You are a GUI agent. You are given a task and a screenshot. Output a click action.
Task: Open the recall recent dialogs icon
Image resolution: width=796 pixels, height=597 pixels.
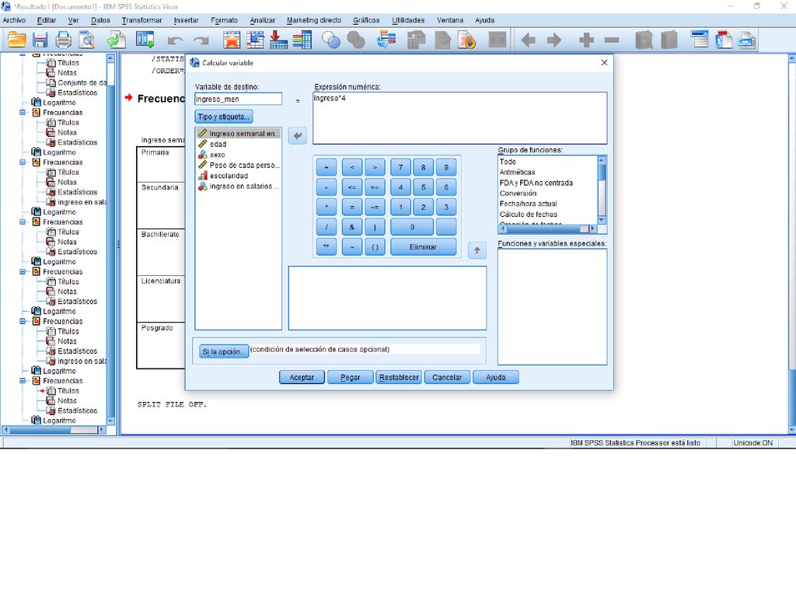click(x=145, y=40)
